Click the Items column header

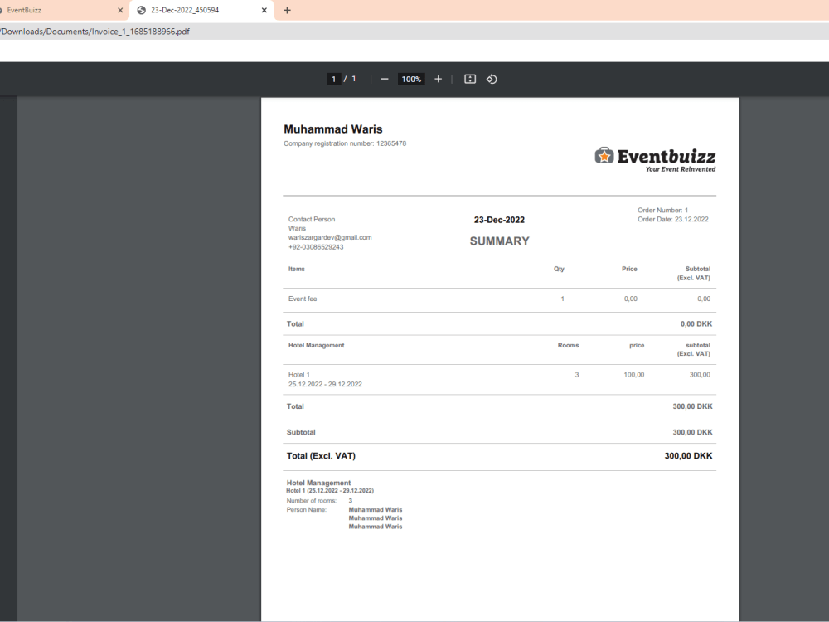[296, 269]
